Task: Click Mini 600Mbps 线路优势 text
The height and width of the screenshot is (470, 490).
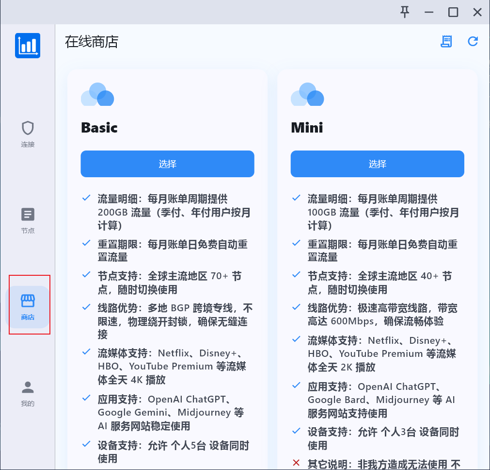Action: pos(382,315)
